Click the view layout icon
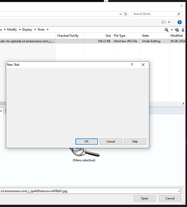 click(164, 22)
